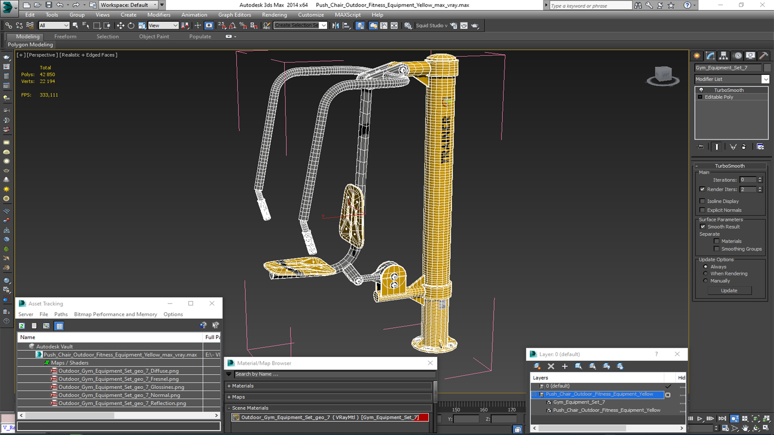Screen dimensions: 774x435
Task: Open Bitmap Performance and Memory menu
Action: point(115,314)
